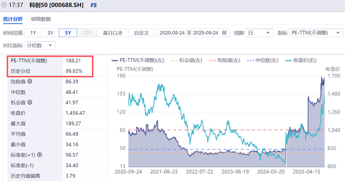345x183 pixels.
Task: Open settings gear next to 机会值
Action: coord(30,102)
